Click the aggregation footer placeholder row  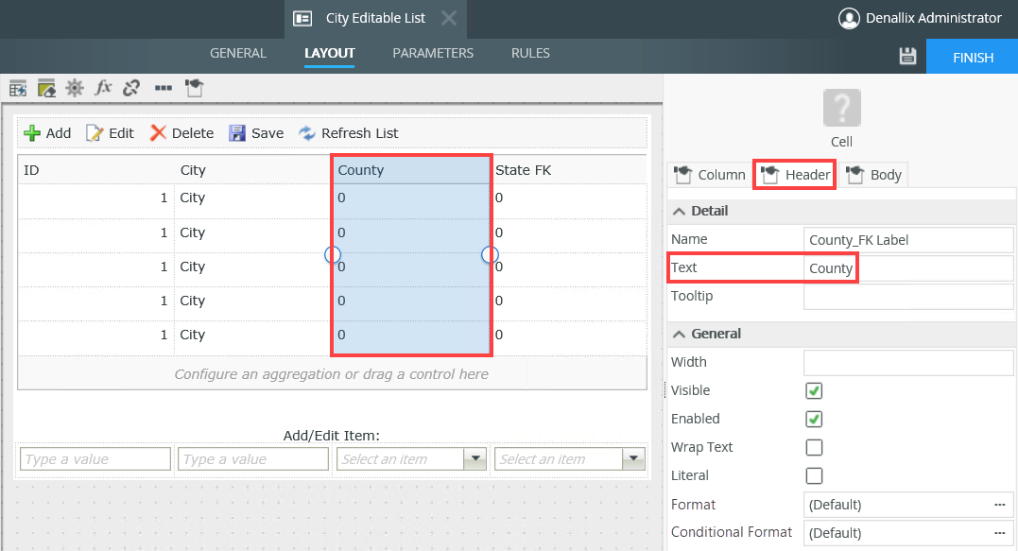point(332,373)
